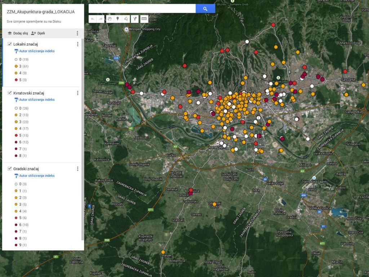Toggle Kvratovski značaj layer checkbox
The height and width of the screenshot is (277, 369).
(x=10, y=93)
